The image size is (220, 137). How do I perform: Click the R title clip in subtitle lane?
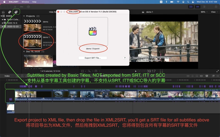36,86
